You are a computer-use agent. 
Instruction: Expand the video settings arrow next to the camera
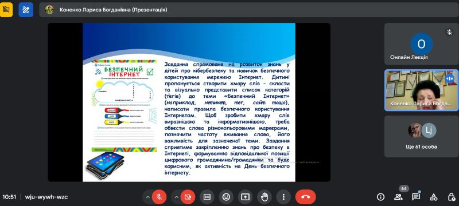click(x=176, y=197)
